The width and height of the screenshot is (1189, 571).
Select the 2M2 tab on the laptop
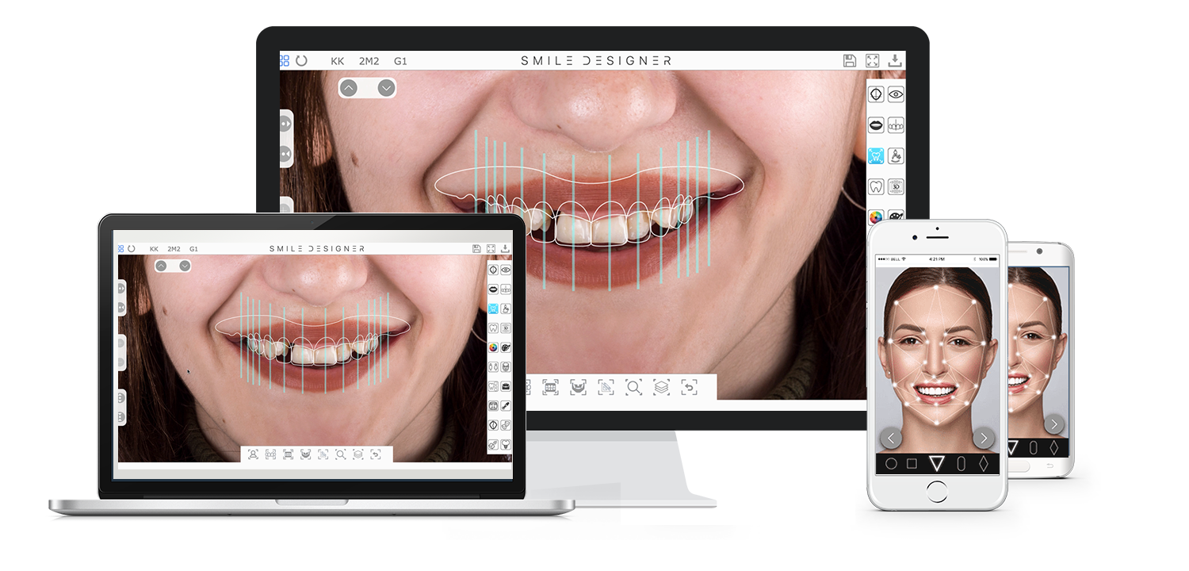[x=174, y=249]
